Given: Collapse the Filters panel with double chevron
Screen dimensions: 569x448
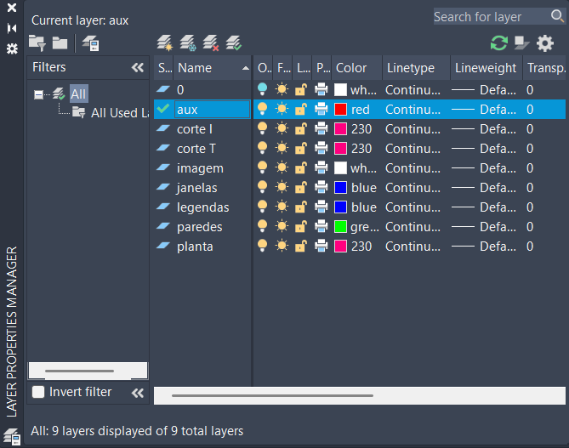Looking at the screenshot, I should pyautogui.click(x=137, y=68).
